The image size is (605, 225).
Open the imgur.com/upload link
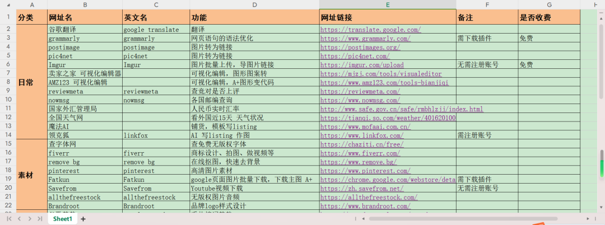(362, 65)
